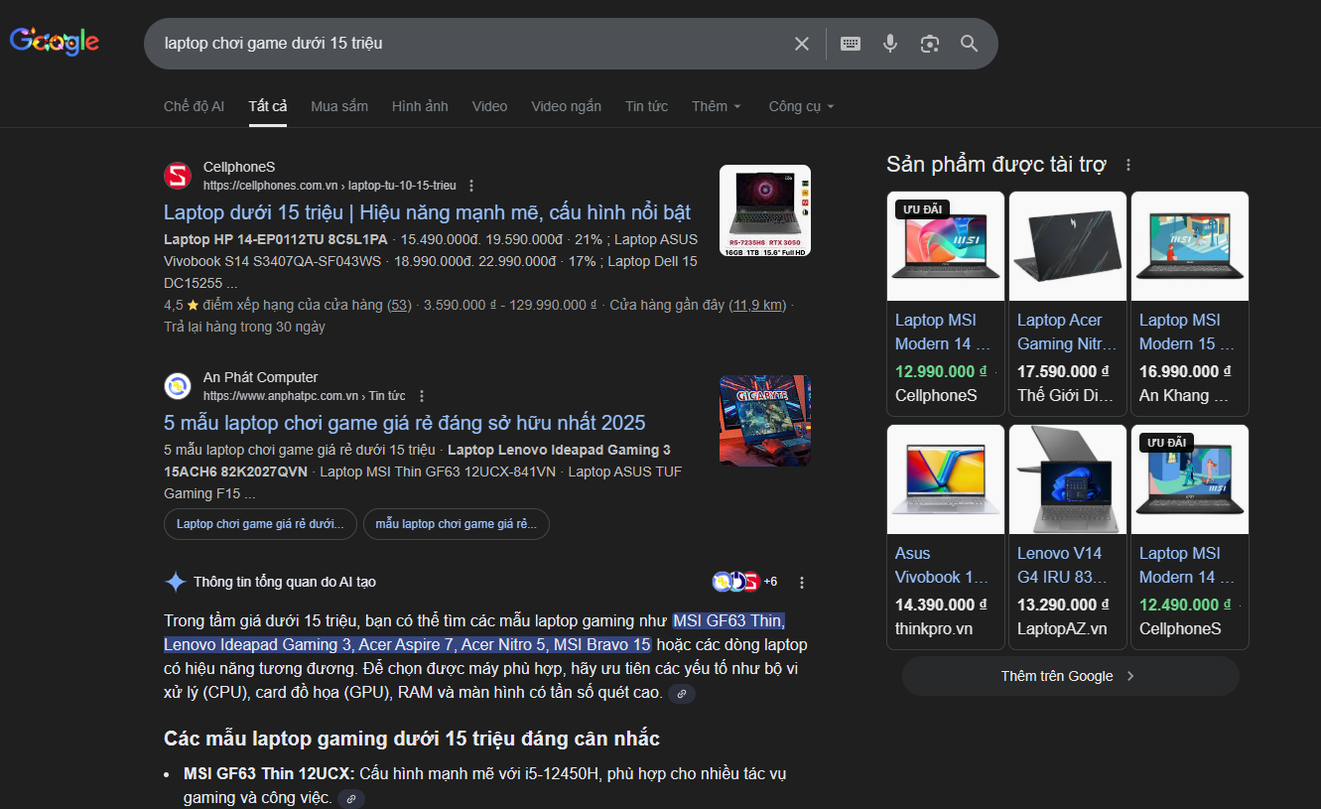Clear the search box text
1321x809 pixels.
[802, 44]
